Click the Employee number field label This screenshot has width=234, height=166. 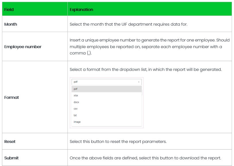[x=23, y=47]
